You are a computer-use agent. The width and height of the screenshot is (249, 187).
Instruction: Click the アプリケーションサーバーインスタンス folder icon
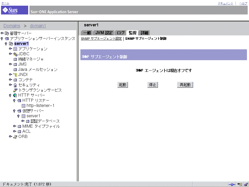7,39
